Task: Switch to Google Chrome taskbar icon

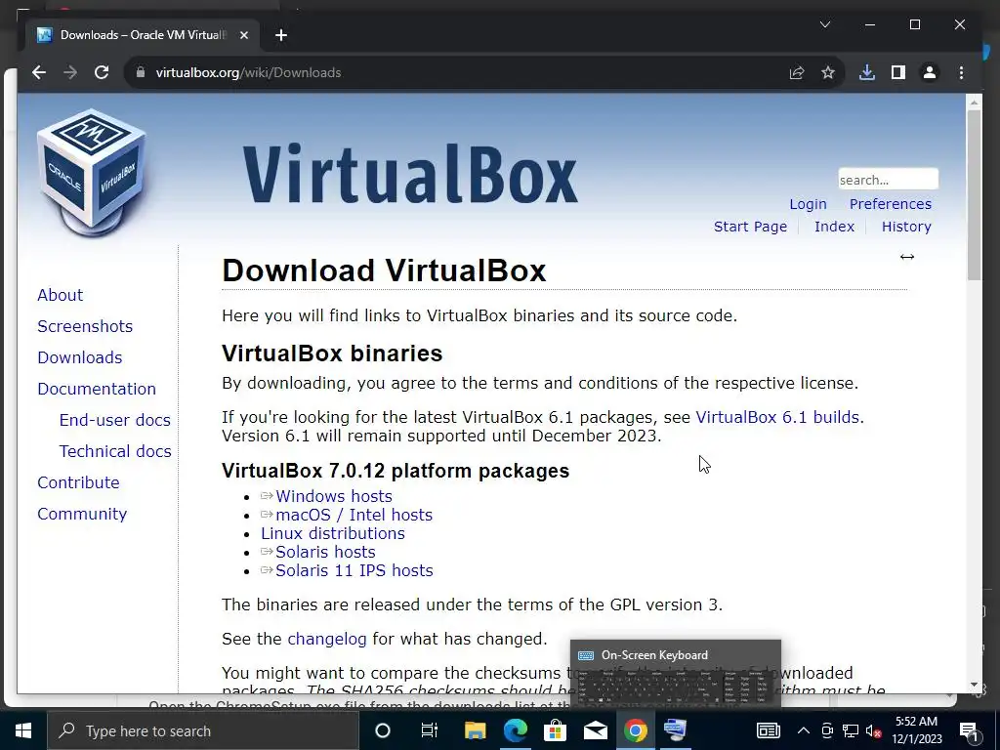Action: (x=635, y=730)
